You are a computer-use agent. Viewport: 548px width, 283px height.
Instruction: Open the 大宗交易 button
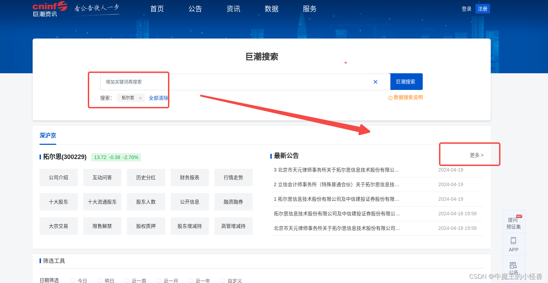point(59,226)
